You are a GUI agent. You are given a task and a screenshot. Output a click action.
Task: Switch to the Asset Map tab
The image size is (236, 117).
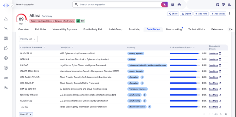134,29
